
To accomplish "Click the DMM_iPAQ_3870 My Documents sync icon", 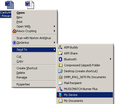I will tap(60, 77).
